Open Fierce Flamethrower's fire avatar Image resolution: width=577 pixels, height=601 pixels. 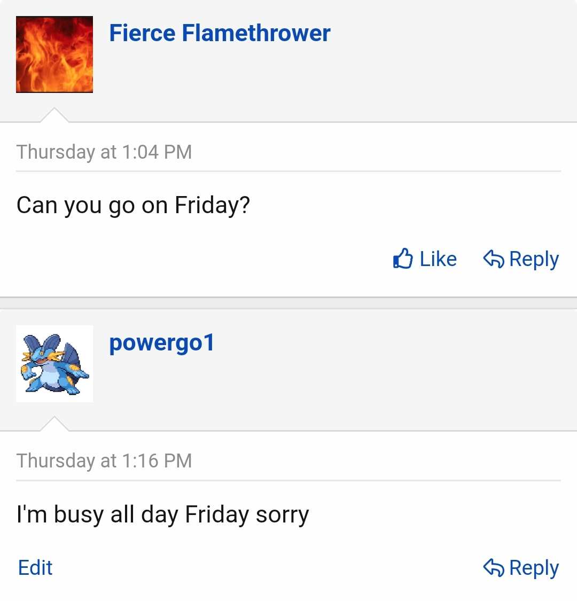pos(54,54)
